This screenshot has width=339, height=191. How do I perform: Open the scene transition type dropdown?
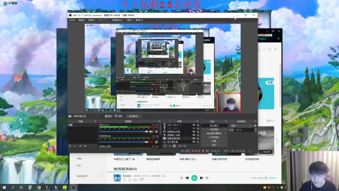(x=241, y=126)
